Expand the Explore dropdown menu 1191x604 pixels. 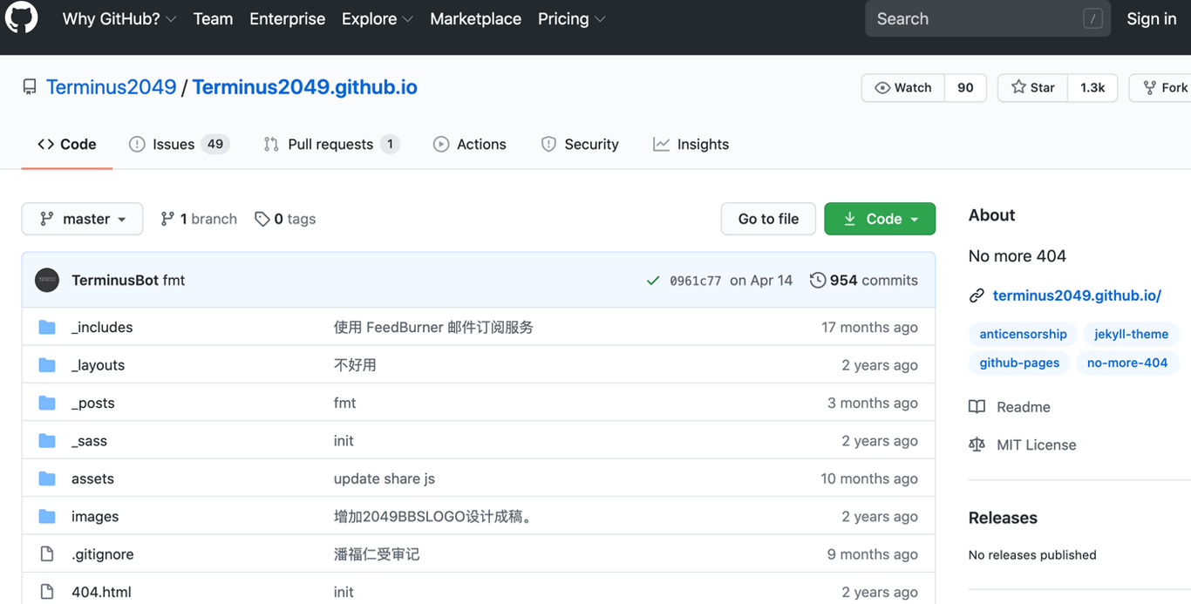[x=377, y=18]
